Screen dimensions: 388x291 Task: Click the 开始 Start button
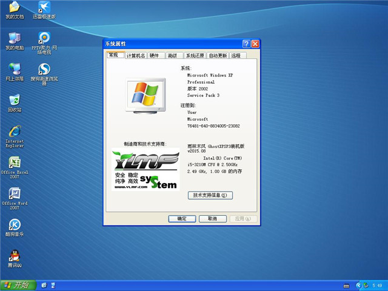(x=18, y=286)
